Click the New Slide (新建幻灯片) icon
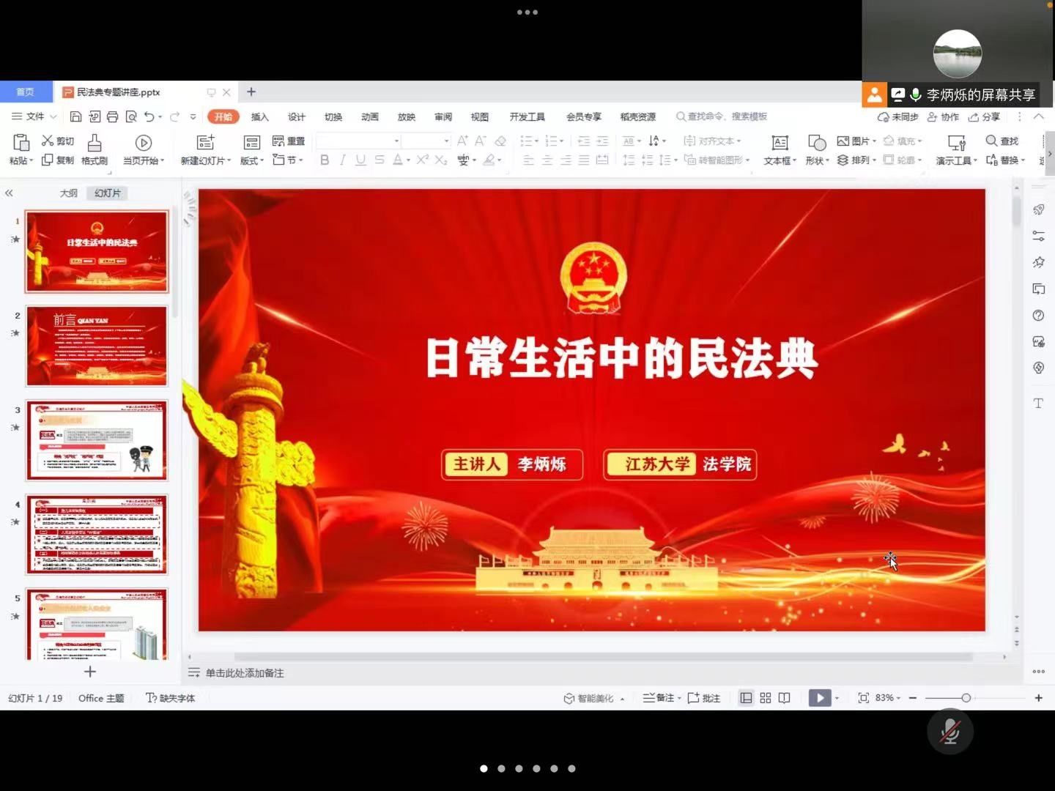Image resolution: width=1055 pixels, height=791 pixels. (206, 142)
